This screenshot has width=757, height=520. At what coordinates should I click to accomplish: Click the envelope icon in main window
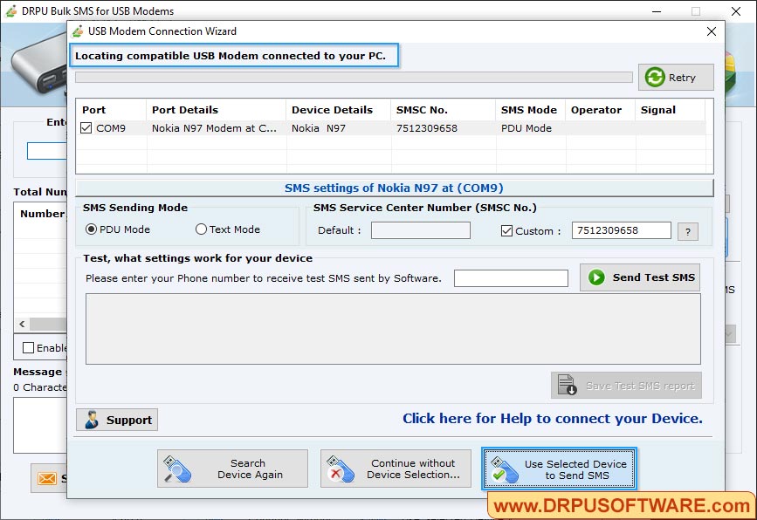(x=47, y=478)
